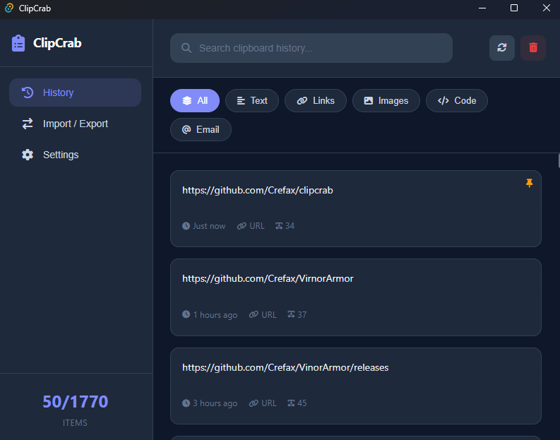Click the 50/1770 items counter
Viewport: 560px width, 440px height.
(x=75, y=402)
